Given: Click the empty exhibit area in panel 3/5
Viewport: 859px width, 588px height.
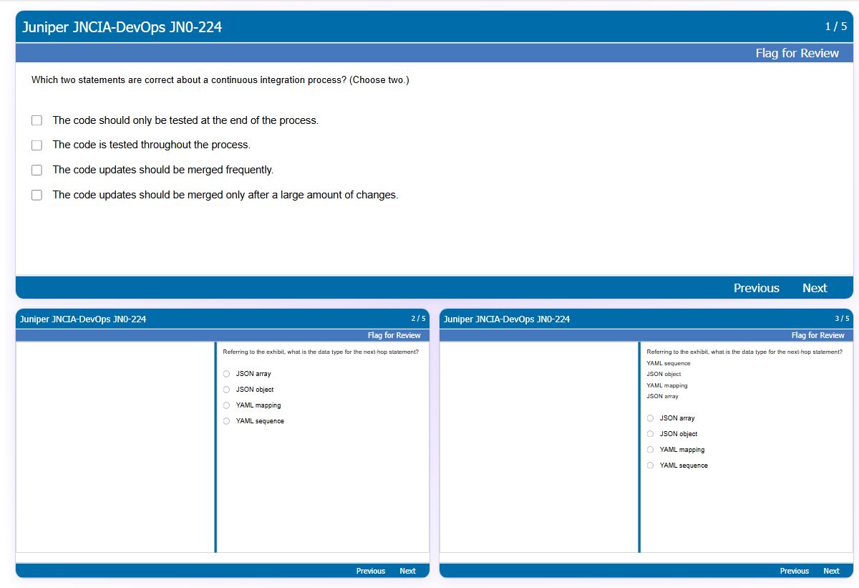Looking at the screenshot, I should click(539, 447).
